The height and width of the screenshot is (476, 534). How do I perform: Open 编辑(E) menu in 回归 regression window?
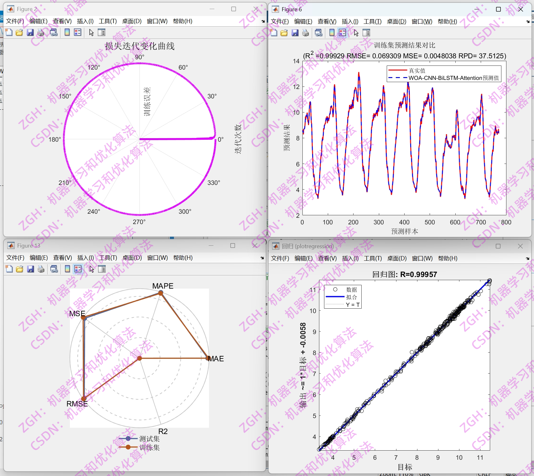pyautogui.click(x=303, y=258)
